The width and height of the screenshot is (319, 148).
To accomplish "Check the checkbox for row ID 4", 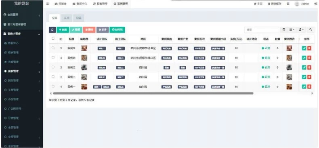I will 53,58.
